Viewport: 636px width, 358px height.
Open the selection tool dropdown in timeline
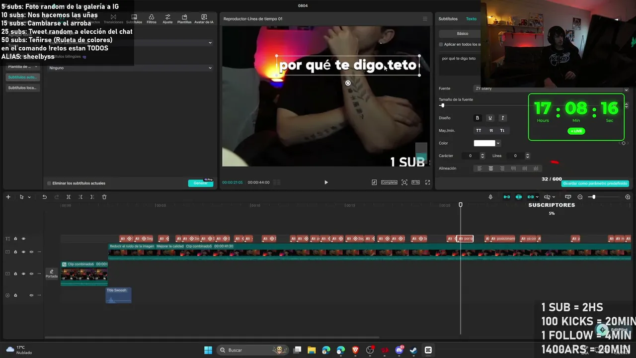29,197
